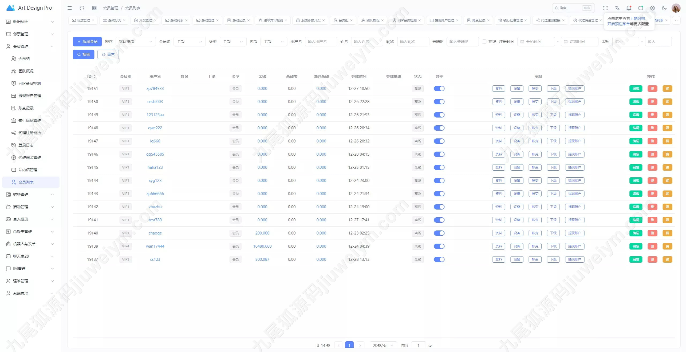The width and height of the screenshot is (686, 352).
Task: Open username link wan17444
Action: (x=155, y=246)
